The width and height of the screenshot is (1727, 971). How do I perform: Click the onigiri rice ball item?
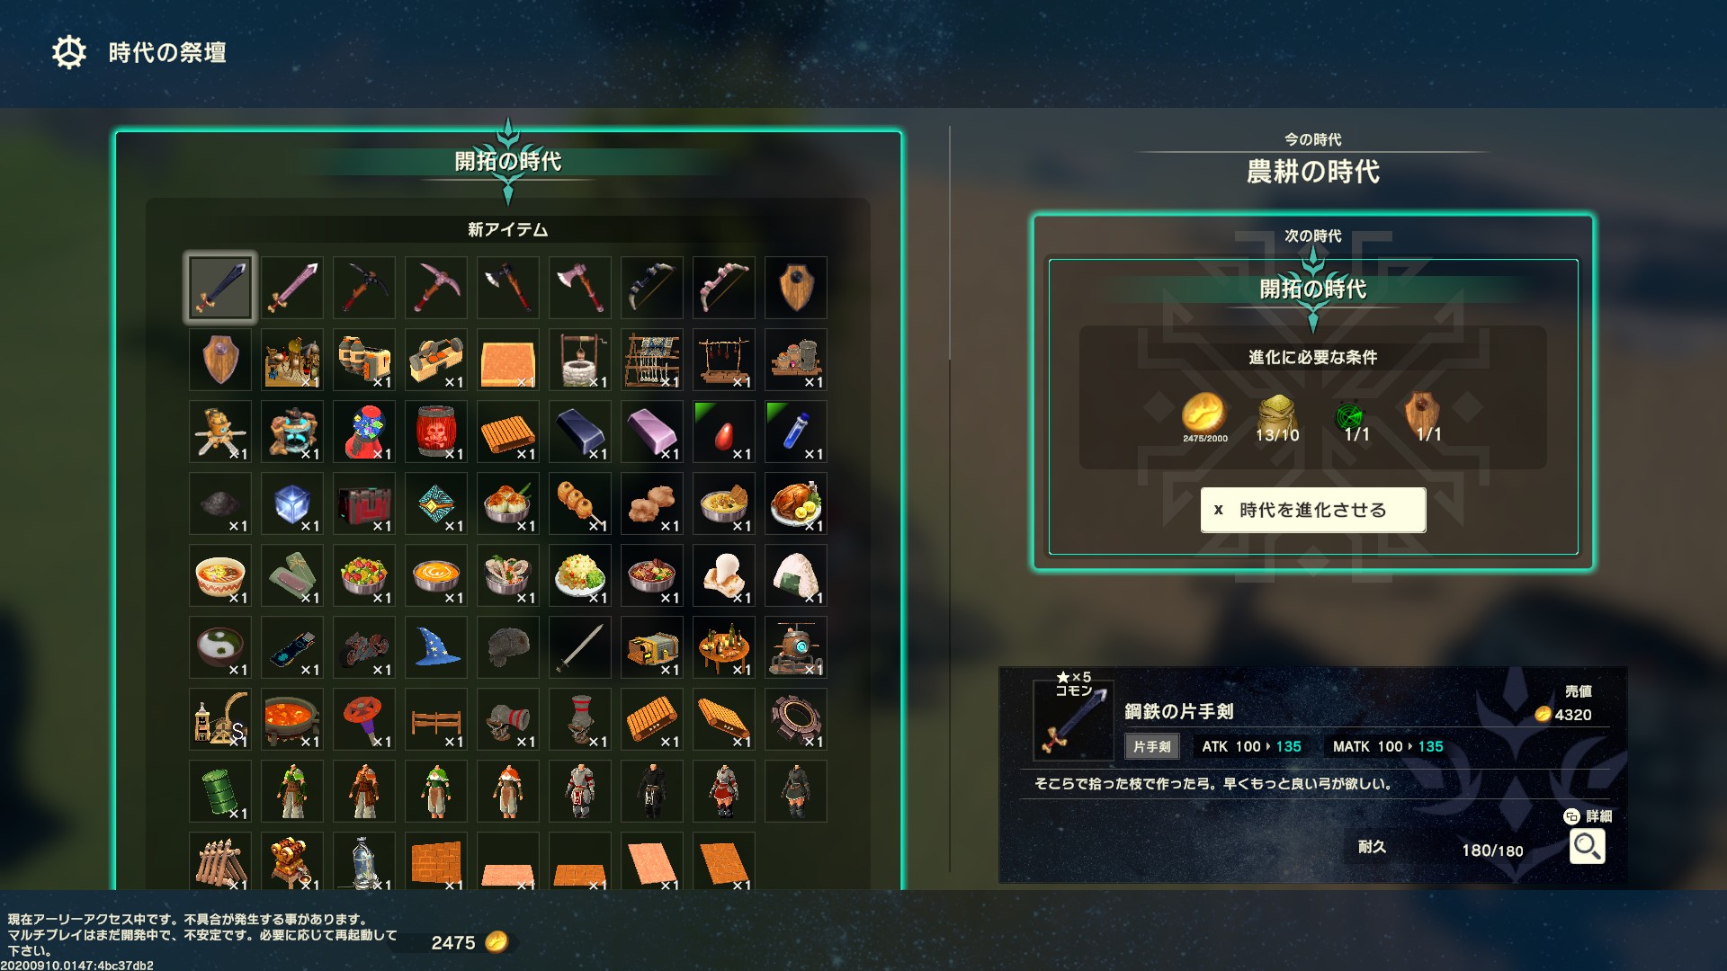click(796, 575)
